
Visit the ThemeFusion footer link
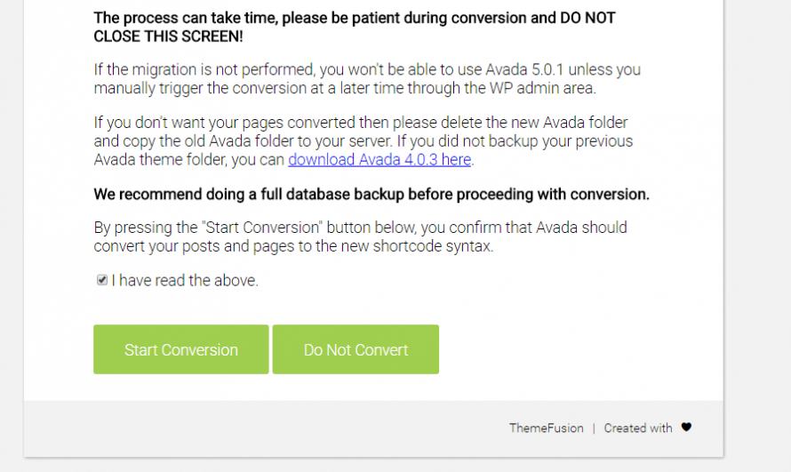pyautogui.click(x=546, y=428)
